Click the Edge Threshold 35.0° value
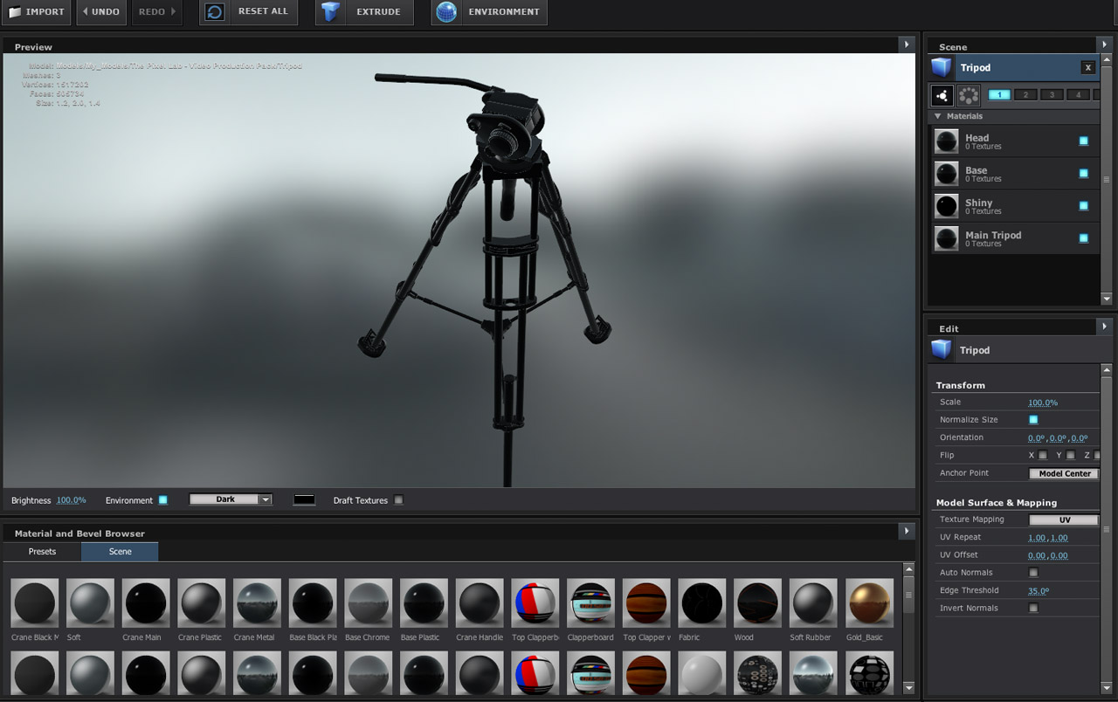Image resolution: width=1118 pixels, height=702 pixels. click(x=1039, y=591)
